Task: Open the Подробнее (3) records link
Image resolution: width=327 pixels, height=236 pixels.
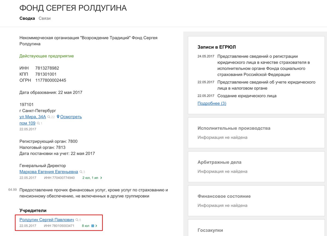Action: [212, 103]
